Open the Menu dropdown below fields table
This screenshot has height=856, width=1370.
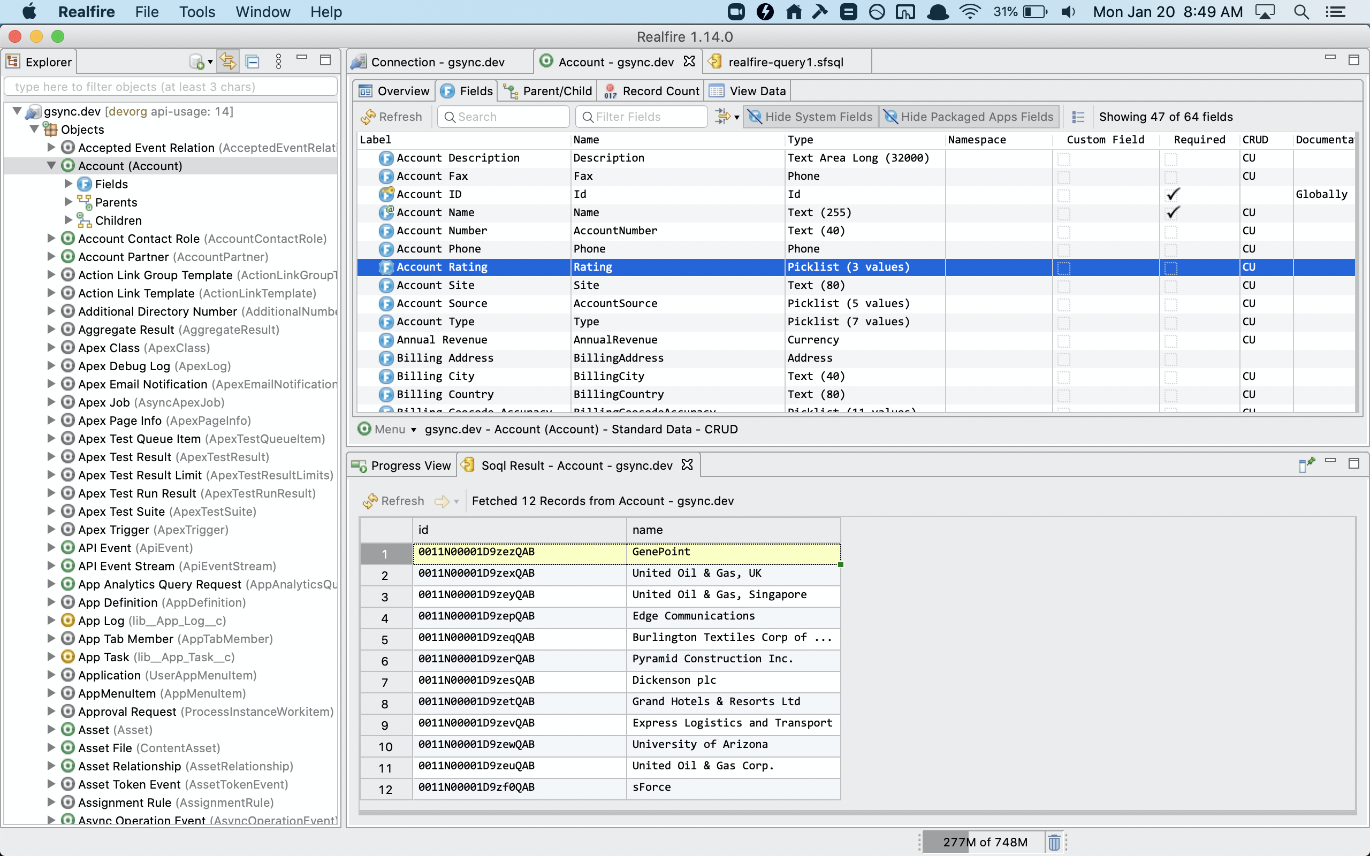(x=414, y=430)
